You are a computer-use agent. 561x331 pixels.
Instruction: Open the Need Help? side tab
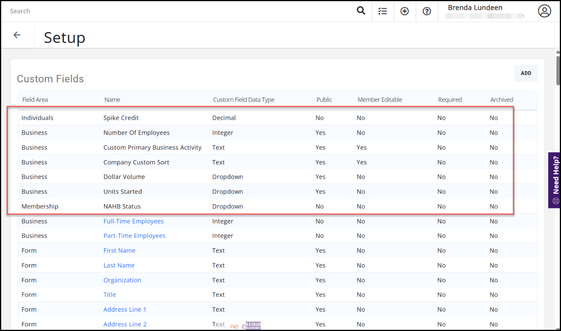pos(555,180)
